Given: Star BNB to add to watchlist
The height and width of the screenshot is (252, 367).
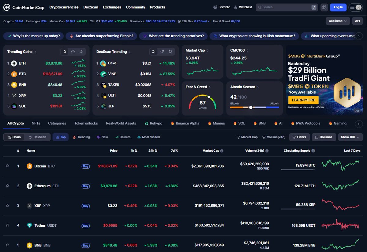Looking at the screenshot, I should coord(7,245).
